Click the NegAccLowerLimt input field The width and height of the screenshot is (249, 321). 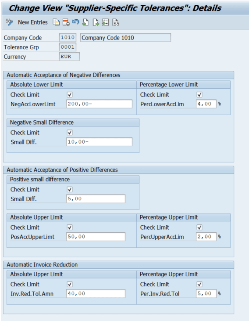pyautogui.click(x=100, y=104)
